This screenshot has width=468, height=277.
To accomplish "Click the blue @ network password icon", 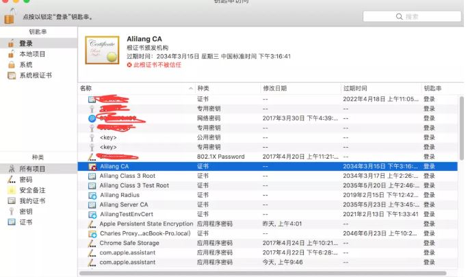I will 92,118.
